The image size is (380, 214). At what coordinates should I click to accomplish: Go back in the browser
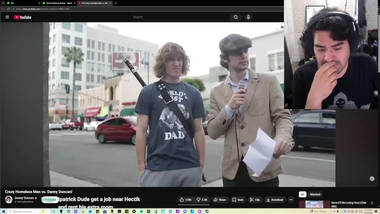click(3, 9)
